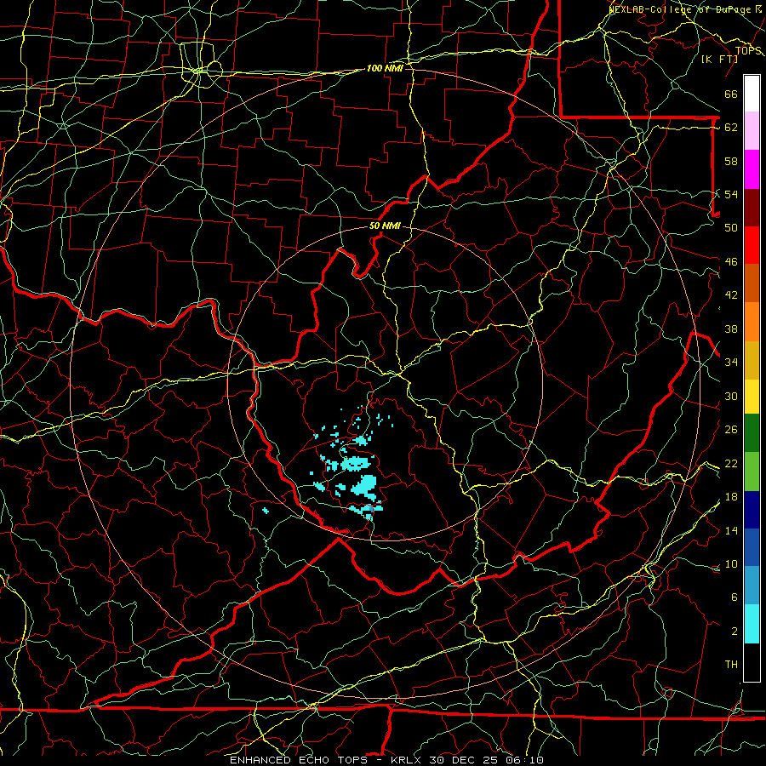The image size is (766, 766).
Task: Click the legend value "26"
Action: coord(731,430)
